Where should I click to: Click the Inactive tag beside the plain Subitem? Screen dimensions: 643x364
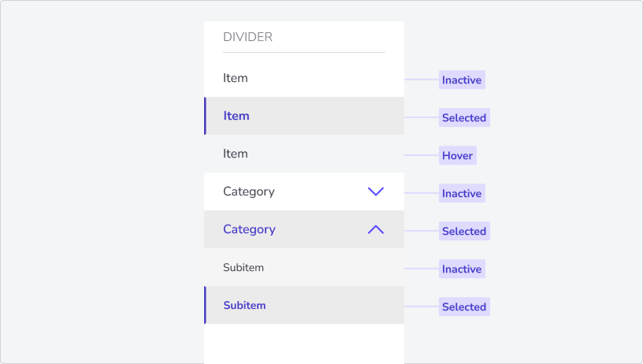coord(462,269)
